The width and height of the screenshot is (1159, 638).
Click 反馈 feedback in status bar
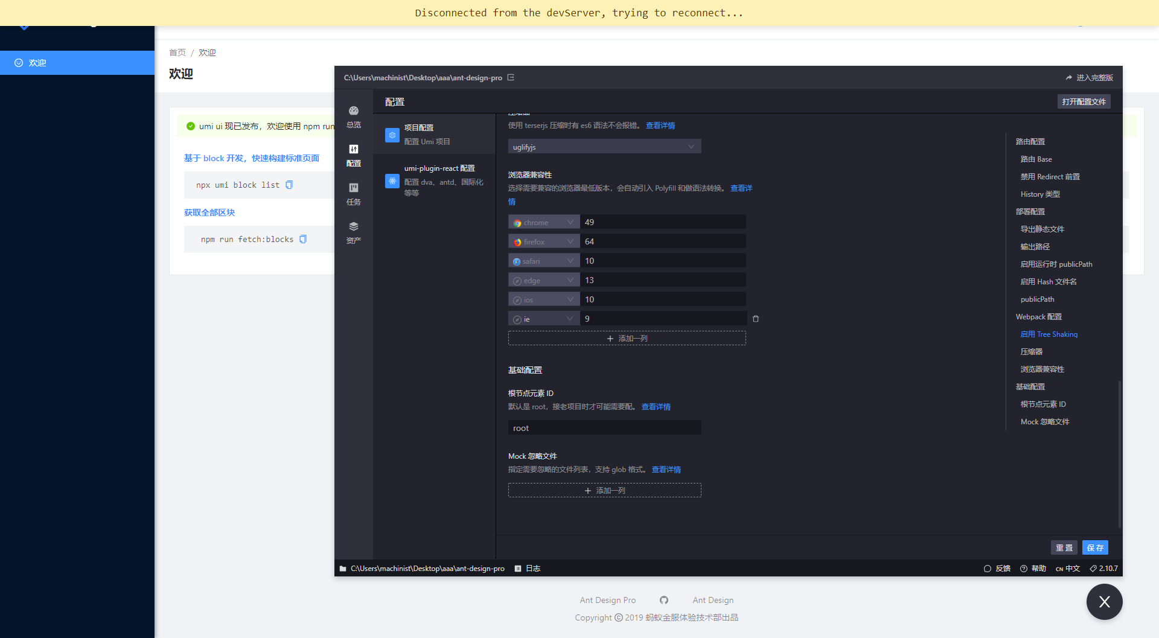pos(997,569)
